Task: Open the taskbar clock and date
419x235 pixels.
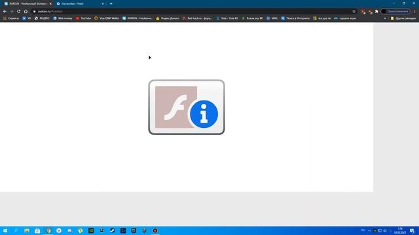Action: pyautogui.click(x=400, y=230)
